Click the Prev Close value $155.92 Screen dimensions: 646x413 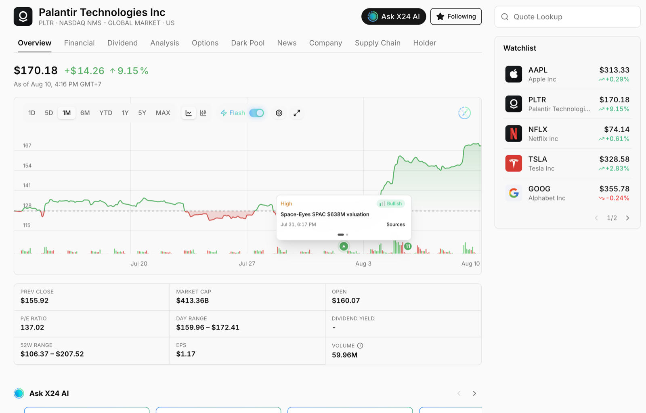35,301
